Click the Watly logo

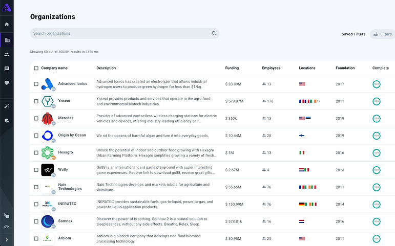pos(48,170)
